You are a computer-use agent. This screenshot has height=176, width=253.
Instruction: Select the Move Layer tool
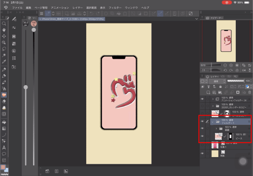[x=4, y=36]
